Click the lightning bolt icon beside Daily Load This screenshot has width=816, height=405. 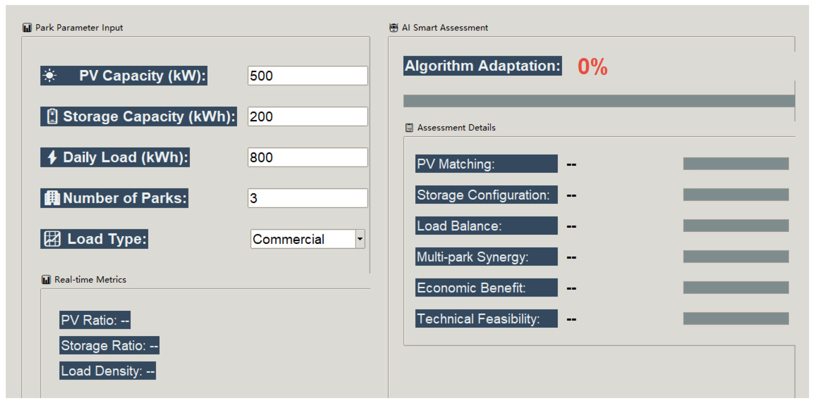coord(52,157)
